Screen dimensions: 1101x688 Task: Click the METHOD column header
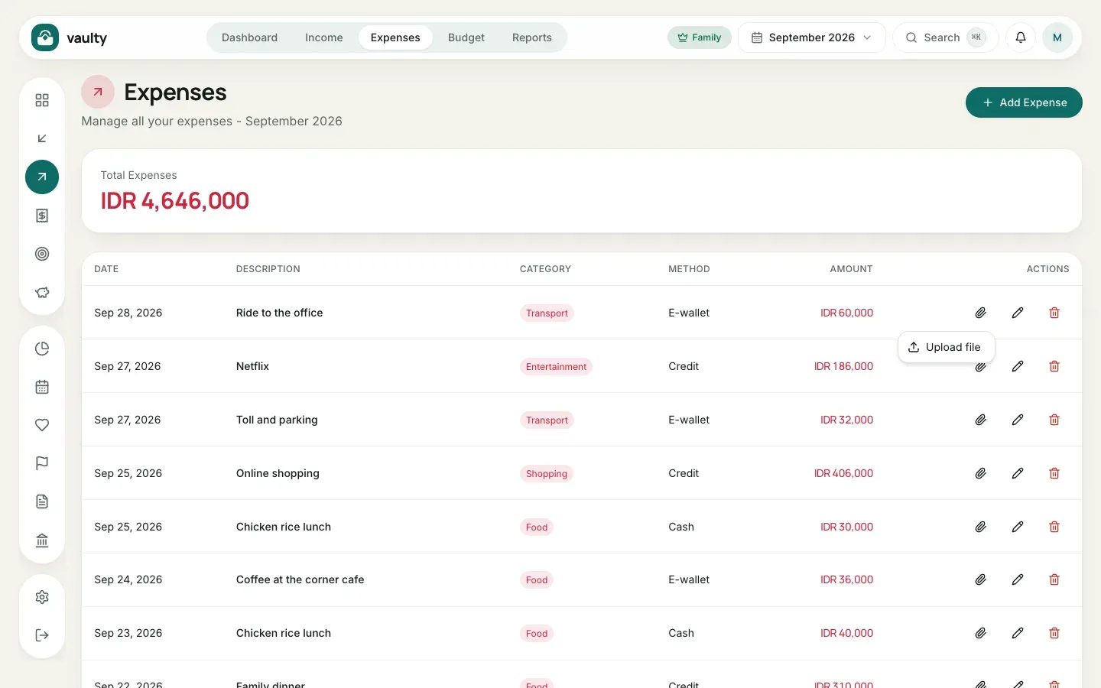click(689, 269)
